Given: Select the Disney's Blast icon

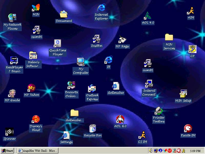Looking at the screenshot, I should tap(36, 120).
